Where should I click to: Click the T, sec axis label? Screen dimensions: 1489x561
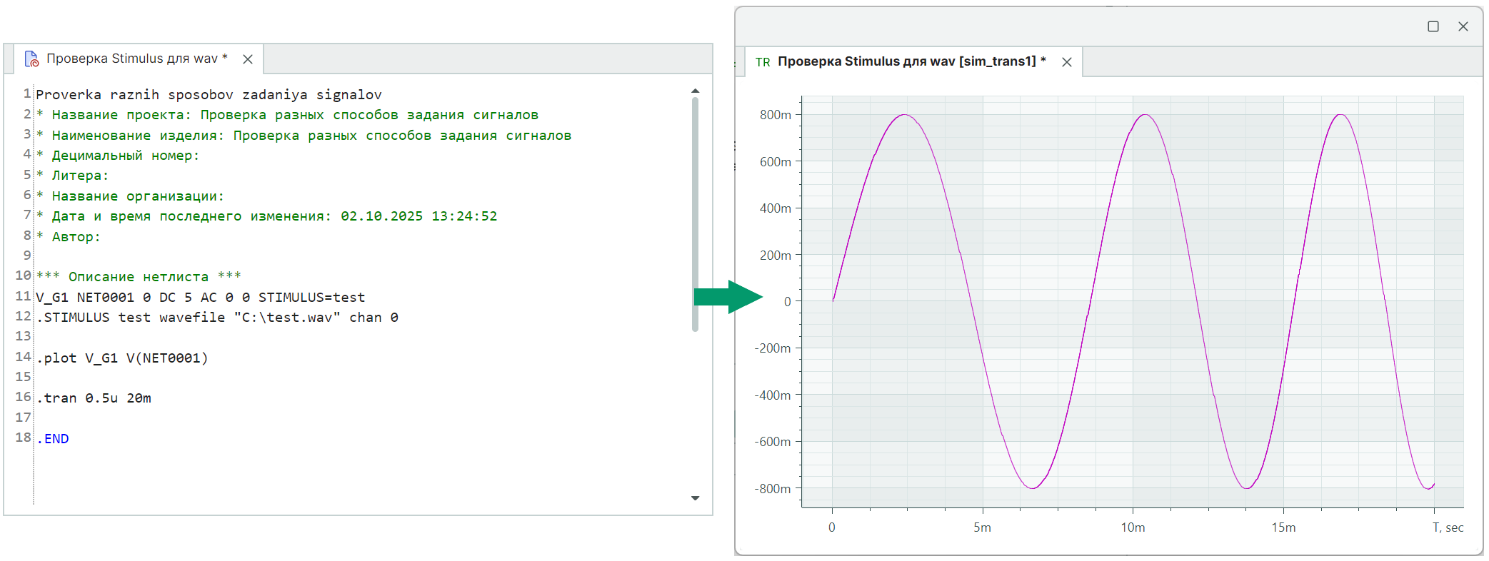1447,527
